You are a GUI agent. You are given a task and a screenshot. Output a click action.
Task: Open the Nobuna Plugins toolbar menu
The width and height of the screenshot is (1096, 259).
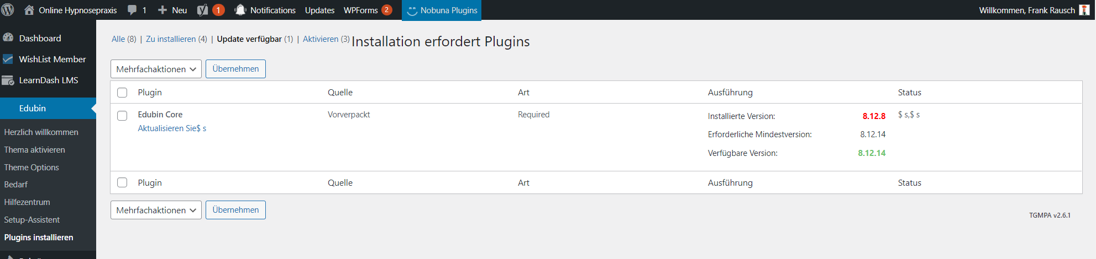442,10
